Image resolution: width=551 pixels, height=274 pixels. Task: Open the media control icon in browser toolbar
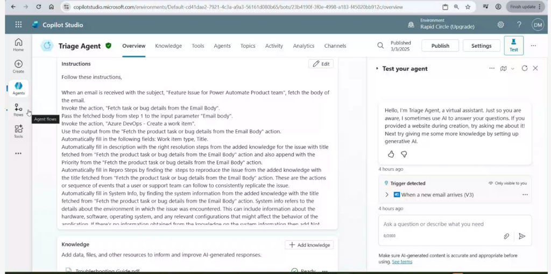[486, 6]
